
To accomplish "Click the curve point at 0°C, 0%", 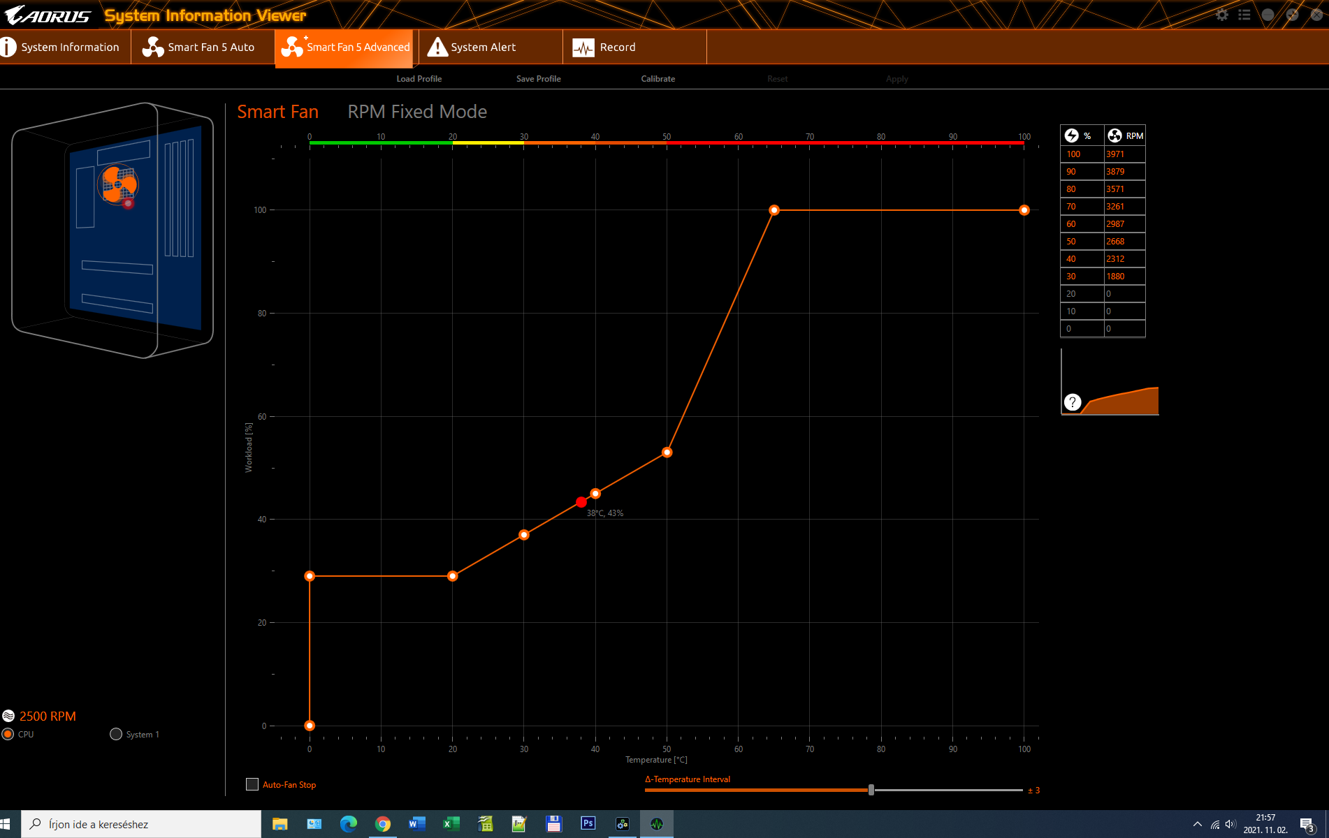I will pyautogui.click(x=310, y=726).
